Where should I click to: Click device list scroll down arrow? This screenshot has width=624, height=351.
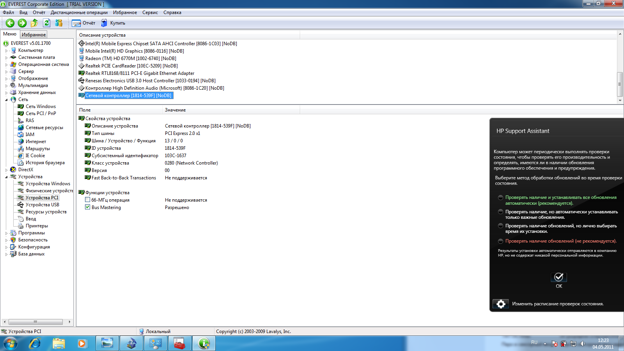point(620,100)
